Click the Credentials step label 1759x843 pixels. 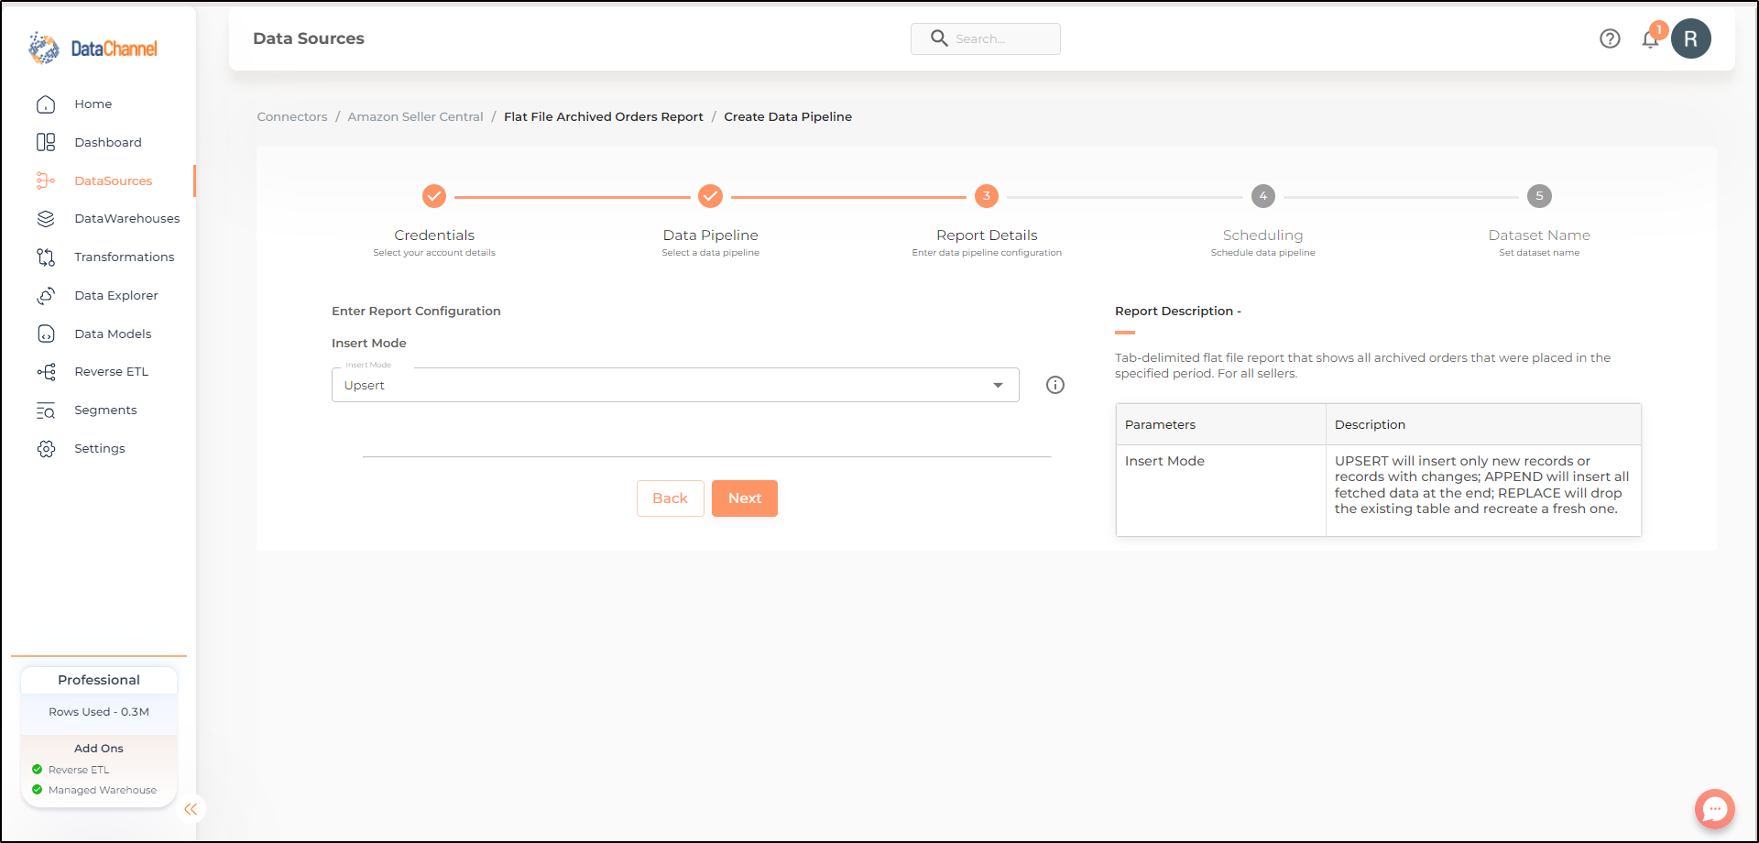pyautogui.click(x=434, y=235)
